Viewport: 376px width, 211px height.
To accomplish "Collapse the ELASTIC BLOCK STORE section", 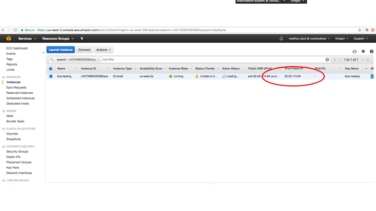I will pyautogui.click(x=4, y=129).
